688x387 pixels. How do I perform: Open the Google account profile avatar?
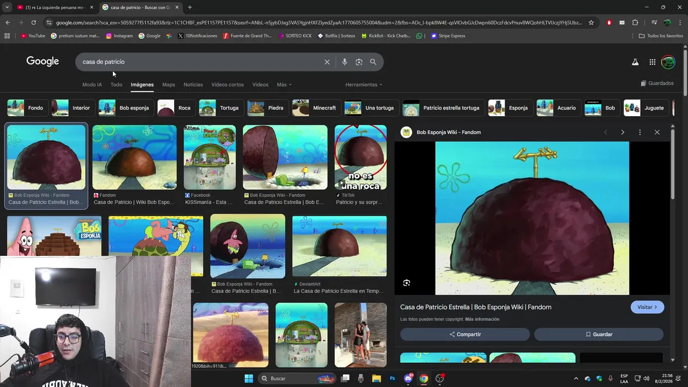tap(668, 62)
